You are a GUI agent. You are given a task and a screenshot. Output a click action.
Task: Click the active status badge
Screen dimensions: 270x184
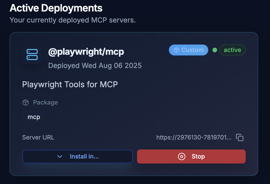tap(232, 50)
